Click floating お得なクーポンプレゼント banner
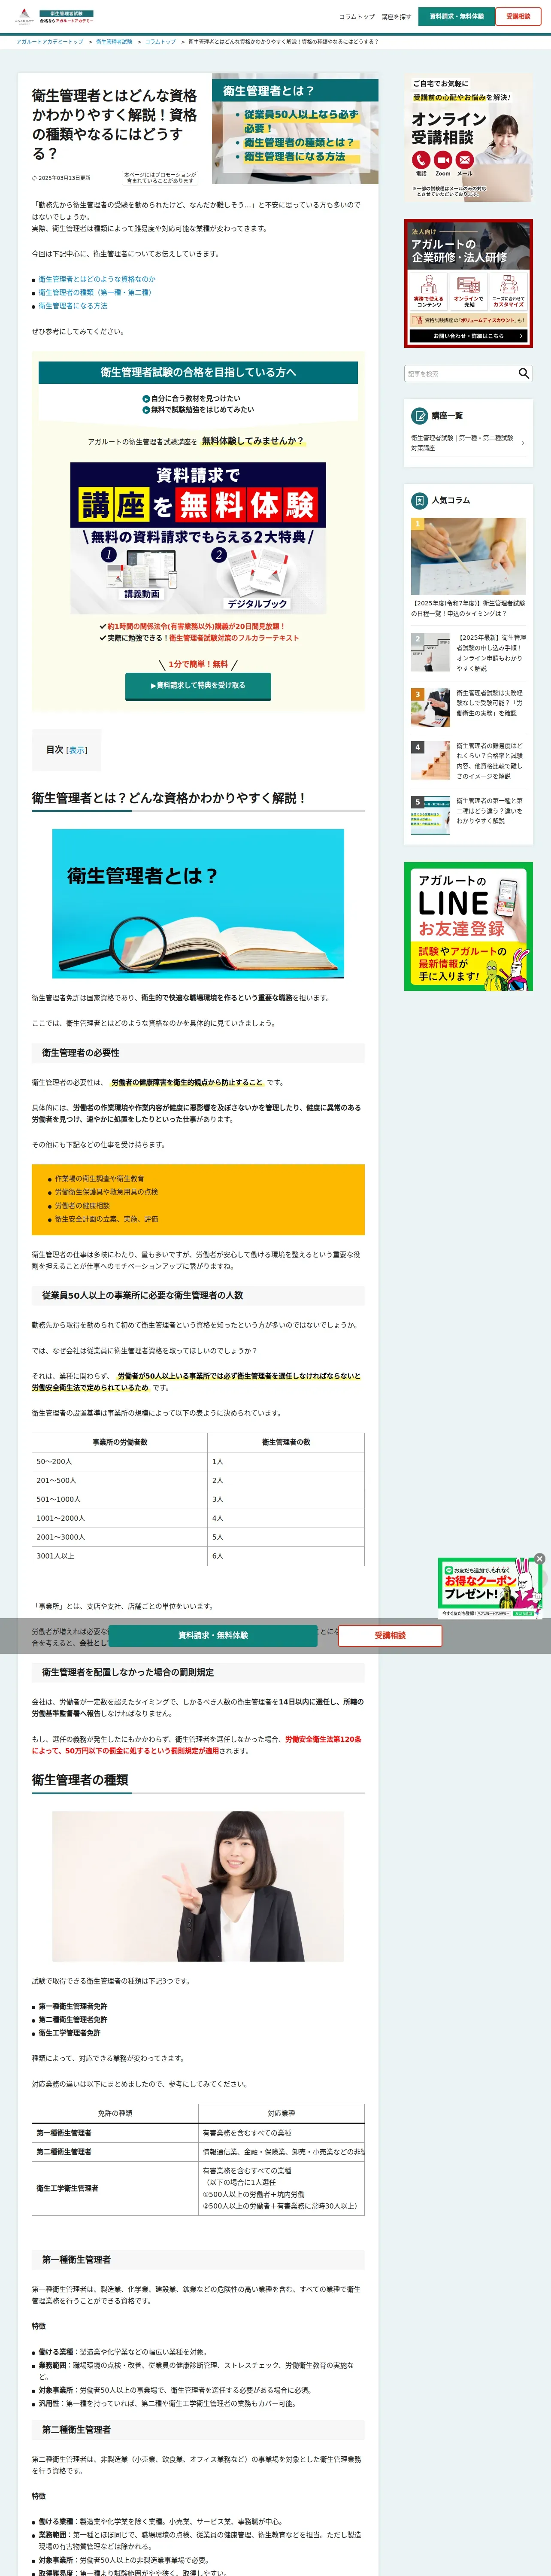Screen dimensions: 551x2576 489,1588
